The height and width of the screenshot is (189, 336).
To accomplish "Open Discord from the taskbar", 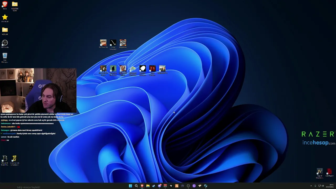I will (159, 186).
